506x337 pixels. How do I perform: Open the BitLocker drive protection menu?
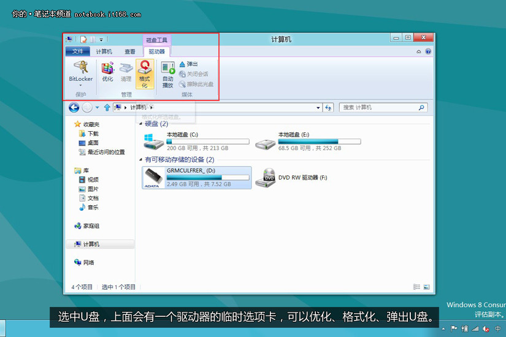click(81, 74)
